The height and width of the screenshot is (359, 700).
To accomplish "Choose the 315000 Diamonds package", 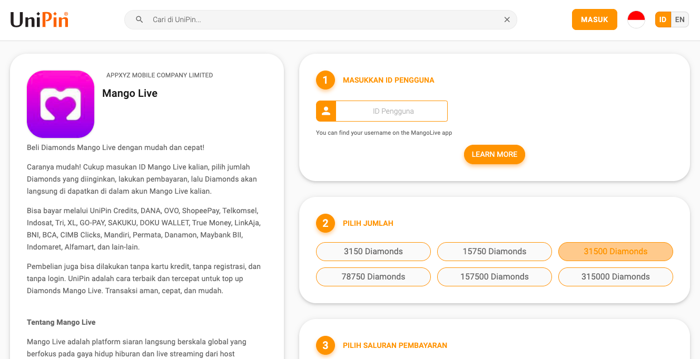I will [x=615, y=277].
